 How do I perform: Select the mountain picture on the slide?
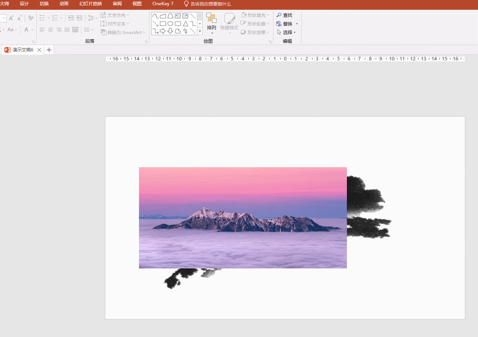point(243,218)
